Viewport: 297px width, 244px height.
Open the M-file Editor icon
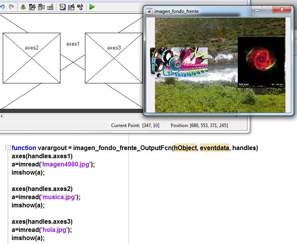[62, 7]
